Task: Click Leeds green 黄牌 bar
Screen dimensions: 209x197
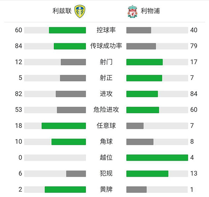Action: (65, 189)
